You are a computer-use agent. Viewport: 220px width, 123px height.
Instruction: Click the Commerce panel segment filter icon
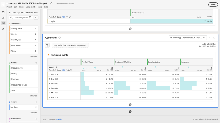pos(48,45)
